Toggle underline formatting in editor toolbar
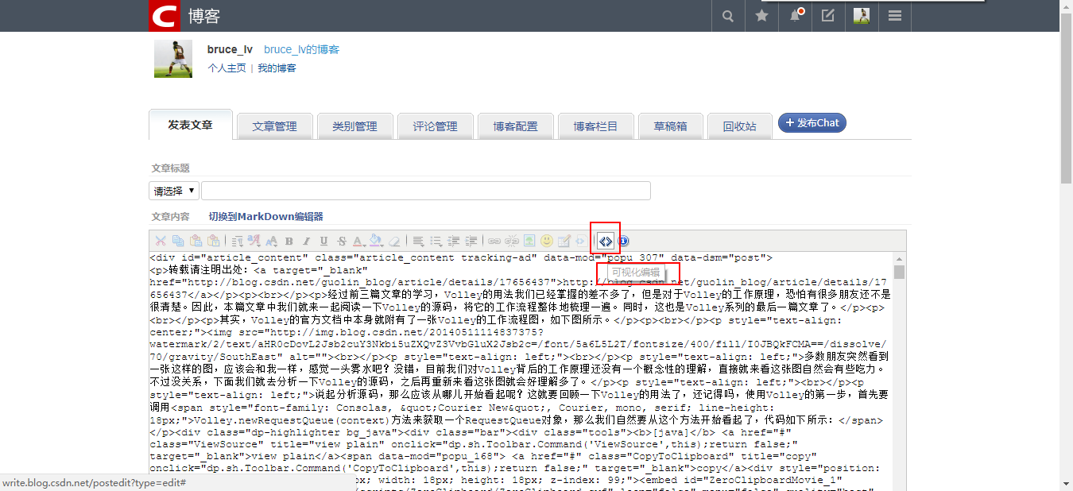1073x491 pixels. coord(323,241)
